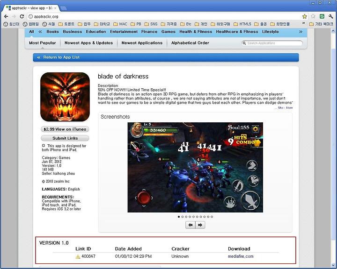The image size is (337, 269).
Task: Select the second screenshot dot
Action: [x=183, y=217]
